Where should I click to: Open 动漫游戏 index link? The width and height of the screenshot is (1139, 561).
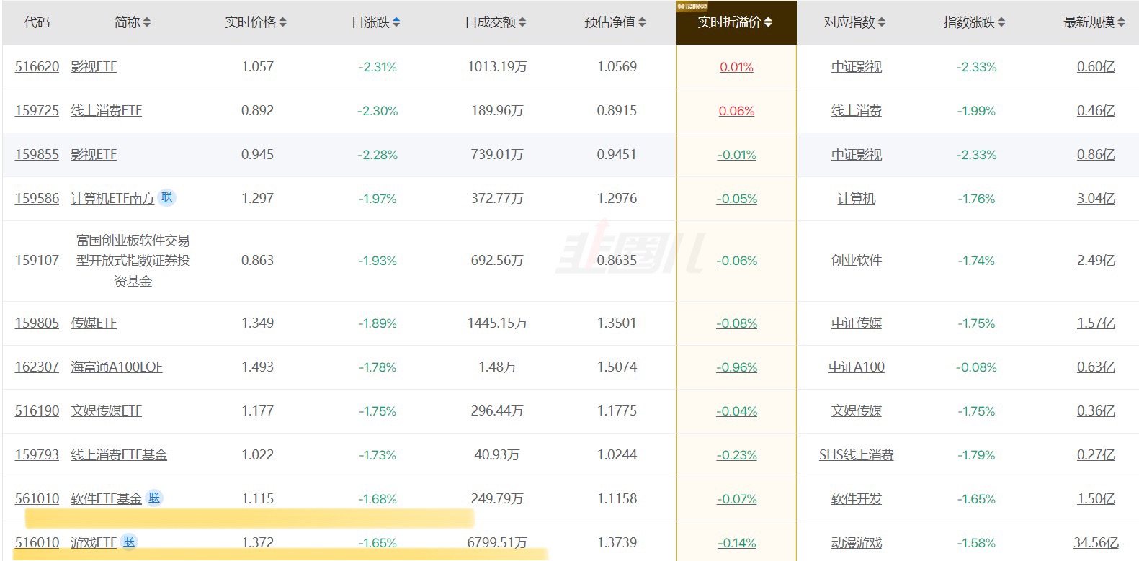pyautogui.click(x=857, y=543)
